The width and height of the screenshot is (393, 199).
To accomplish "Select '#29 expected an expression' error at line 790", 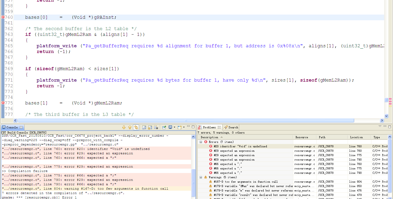I will click(293, 160).
